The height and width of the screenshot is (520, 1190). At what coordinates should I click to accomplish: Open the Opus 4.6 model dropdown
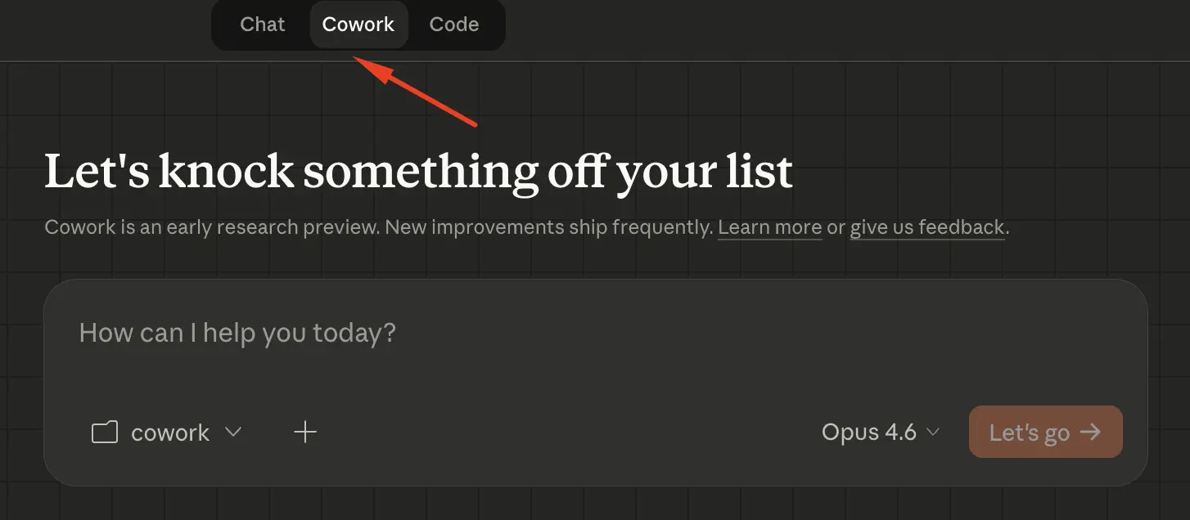tap(869, 433)
